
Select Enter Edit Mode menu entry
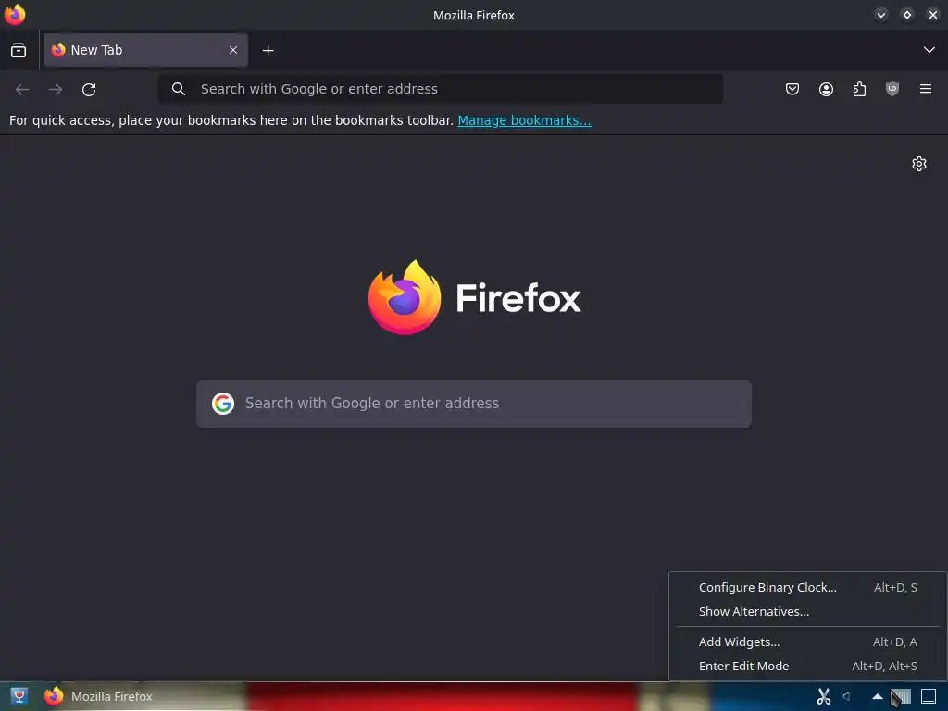pos(807,666)
